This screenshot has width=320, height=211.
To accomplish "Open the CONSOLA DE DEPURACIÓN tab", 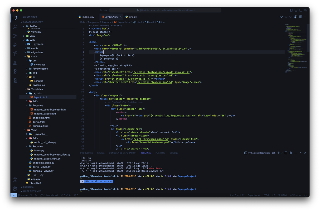I will pos(123,153).
